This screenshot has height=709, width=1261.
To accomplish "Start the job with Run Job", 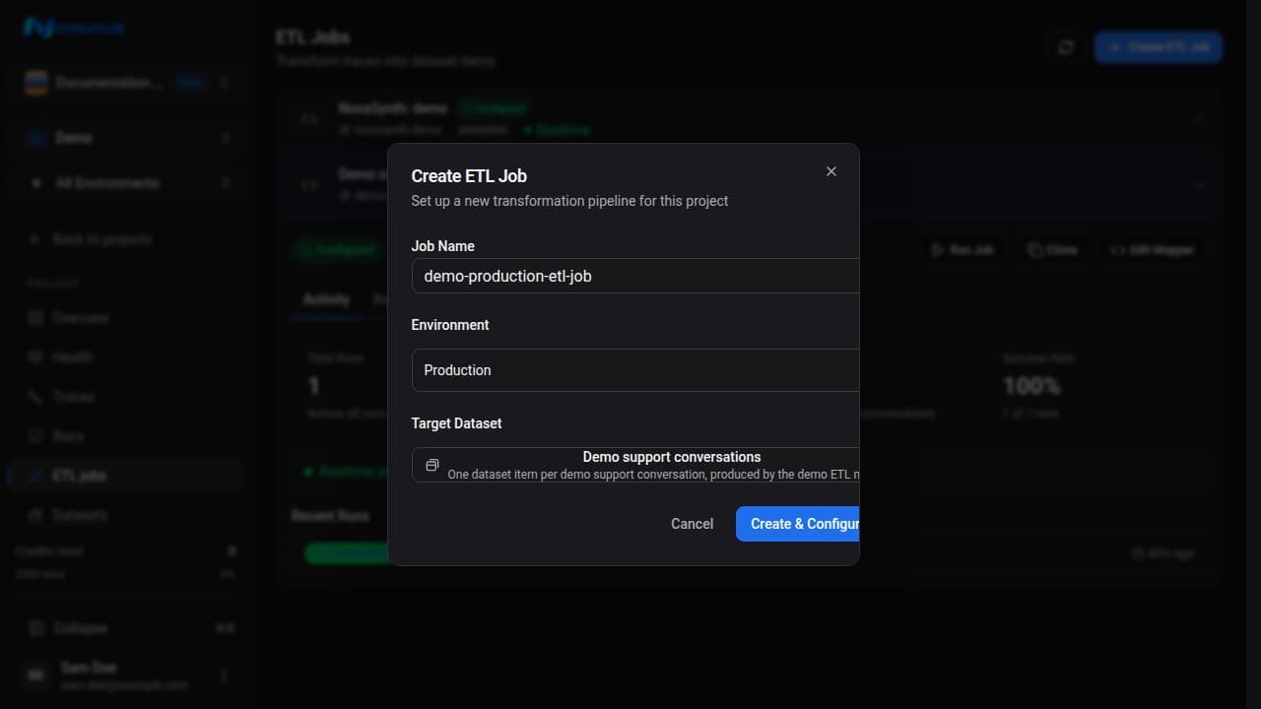I will click(x=962, y=250).
